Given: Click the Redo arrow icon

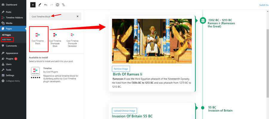Looking at the screenshot, I should pos(51,5).
